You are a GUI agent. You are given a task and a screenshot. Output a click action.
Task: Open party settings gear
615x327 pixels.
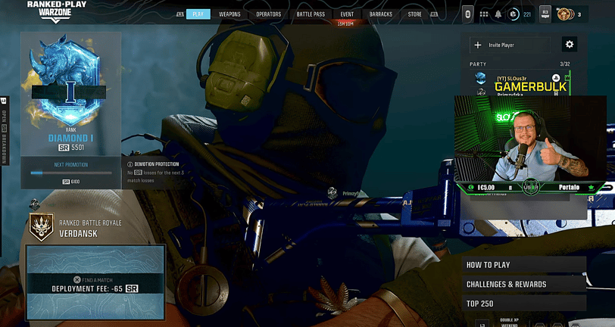point(570,45)
